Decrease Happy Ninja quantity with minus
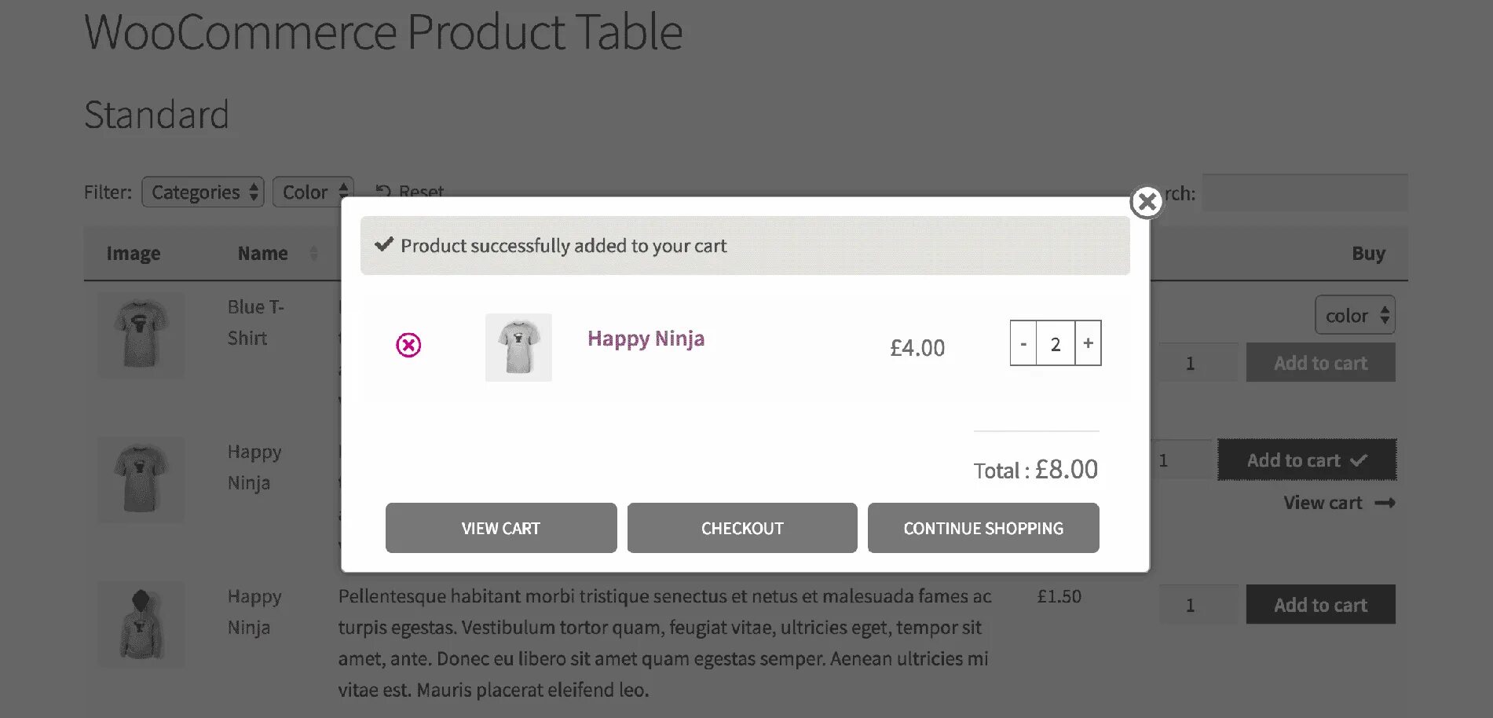 [1023, 343]
